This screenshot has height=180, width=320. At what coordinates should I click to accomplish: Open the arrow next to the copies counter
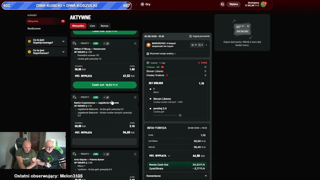click(206, 45)
